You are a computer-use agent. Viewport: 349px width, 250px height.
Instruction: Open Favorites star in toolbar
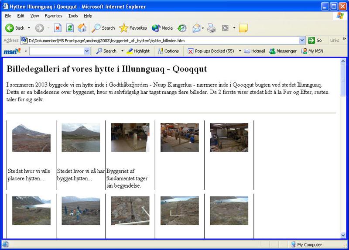[x=133, y=28]
